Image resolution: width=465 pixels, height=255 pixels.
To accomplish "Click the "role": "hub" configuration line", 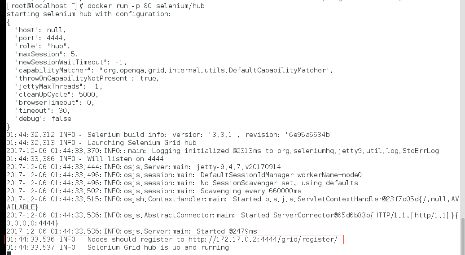I will pyautogui.click(x=42, y=46).
